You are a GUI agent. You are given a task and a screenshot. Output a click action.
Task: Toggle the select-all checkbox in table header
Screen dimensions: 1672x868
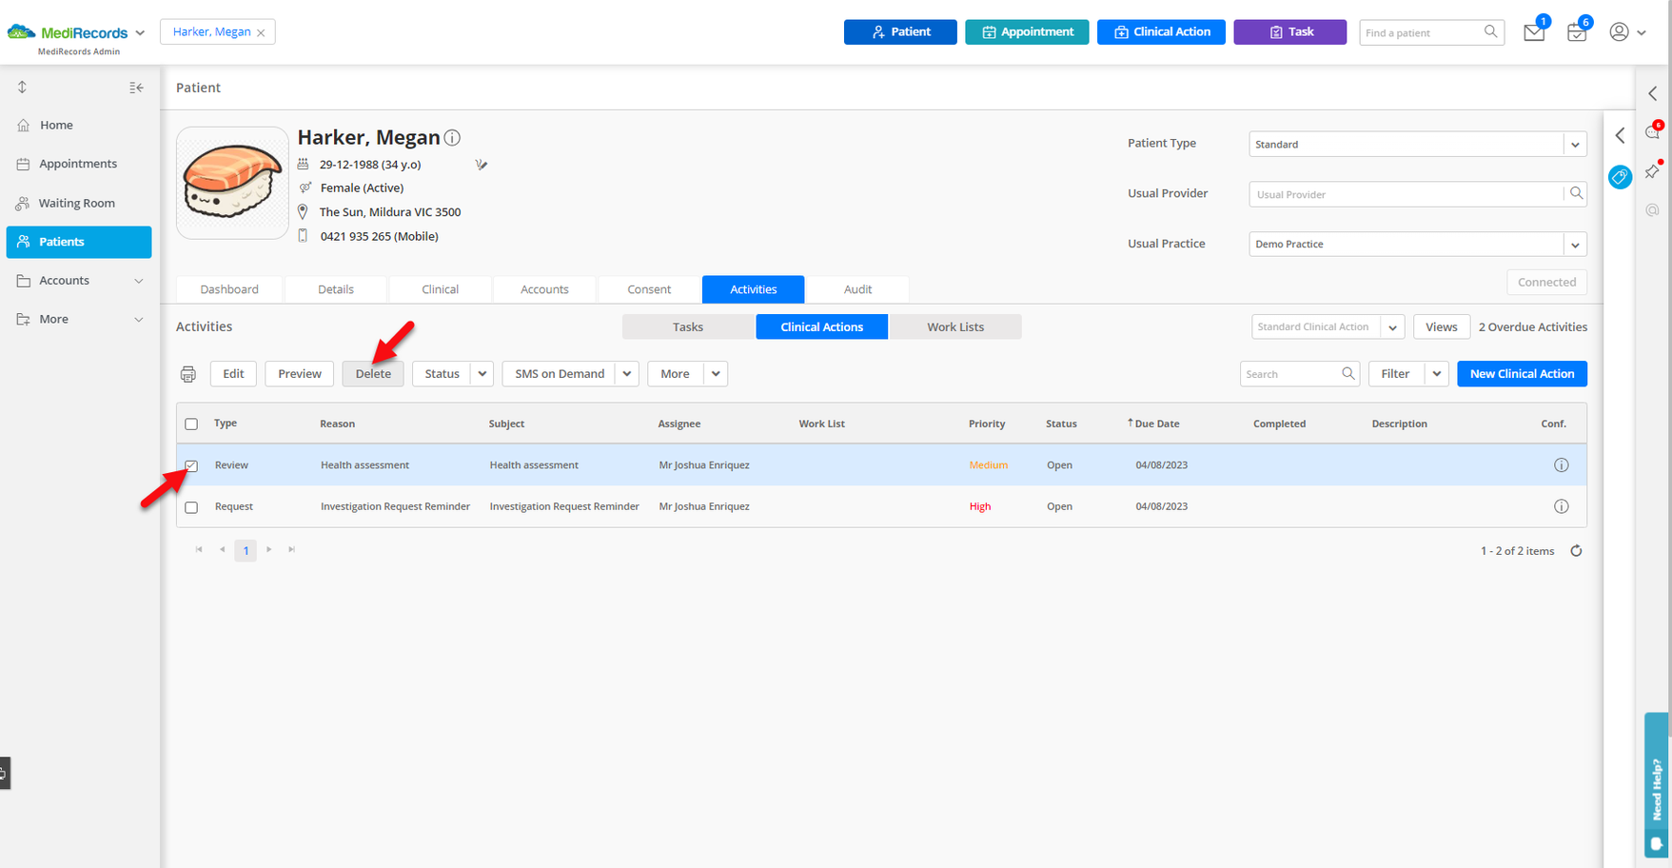click(x=191, y=424)
